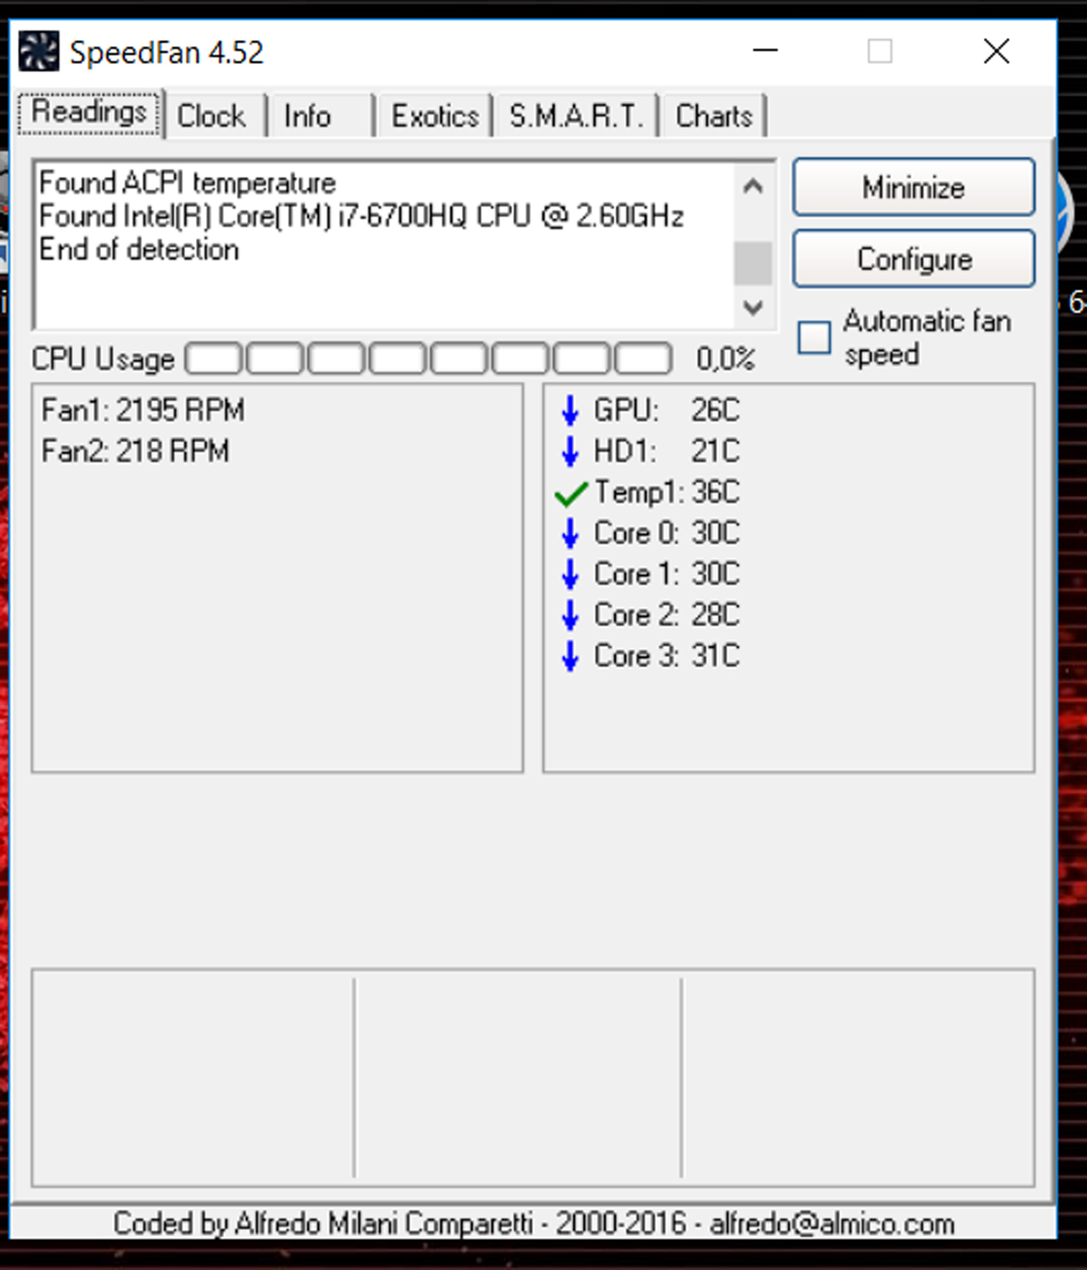The image size is (1087, 1270).
Task: Click the 'End of detection' log line
Action: (139, 250)
